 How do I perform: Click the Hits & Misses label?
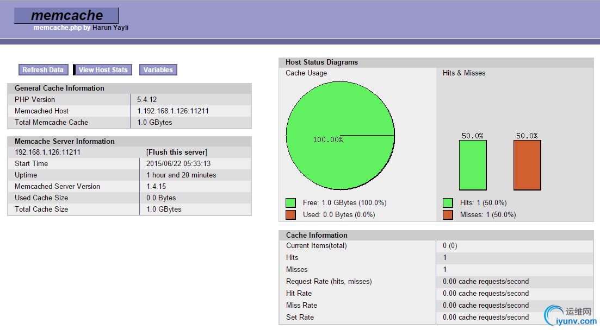[464, 73]
